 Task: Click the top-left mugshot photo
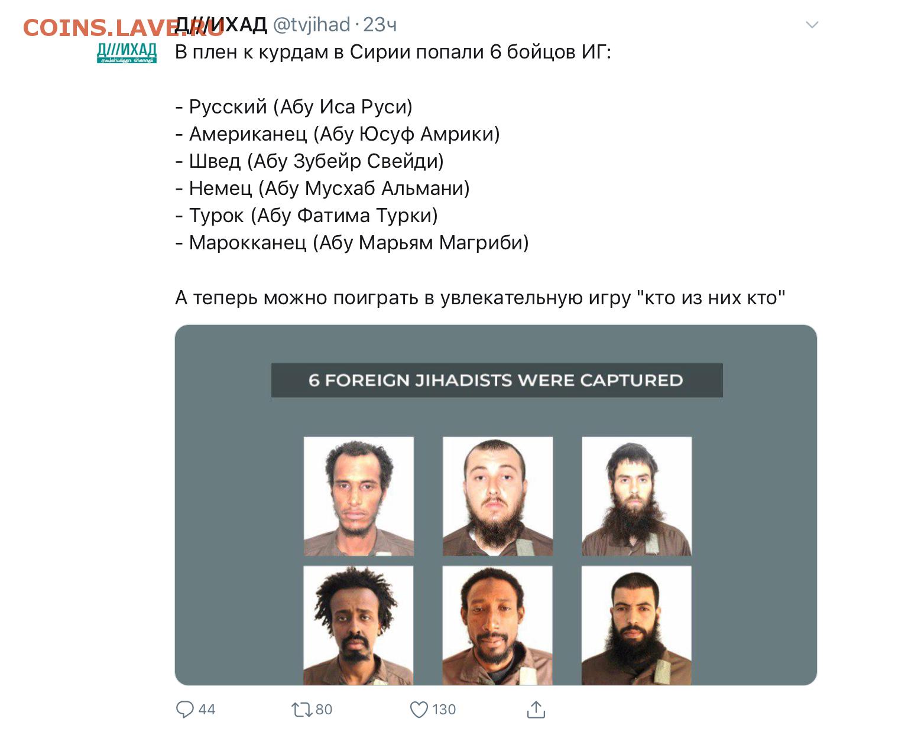tap(358, 496)
